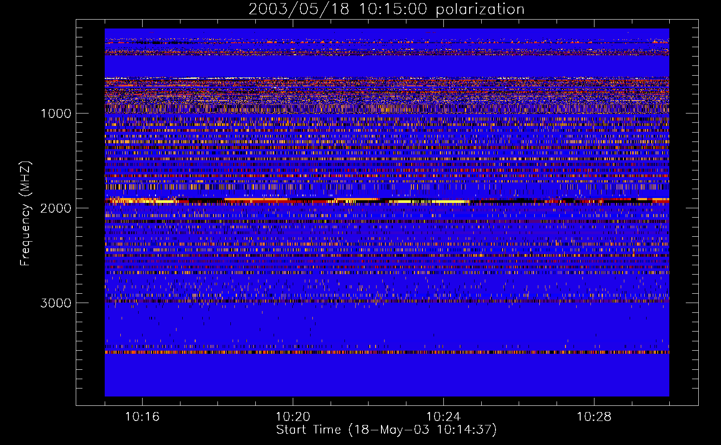721x445 pixels.
Task: Click the 10:24 time tick label
Action: click(443, 417)
